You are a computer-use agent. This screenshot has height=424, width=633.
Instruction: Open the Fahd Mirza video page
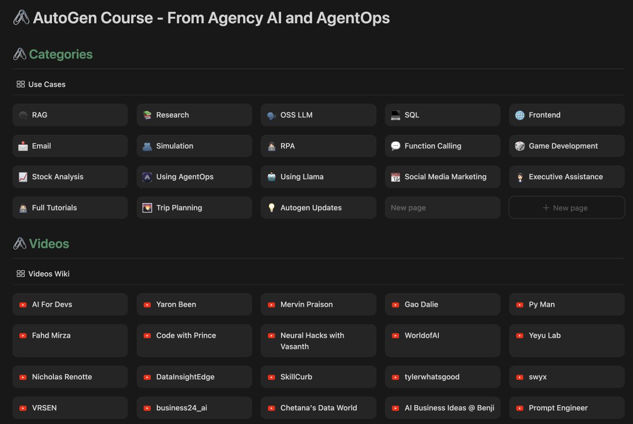[x=70, y=341]
